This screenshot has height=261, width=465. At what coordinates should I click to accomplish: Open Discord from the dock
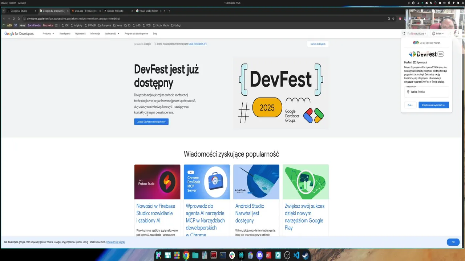tap(260, 255)
